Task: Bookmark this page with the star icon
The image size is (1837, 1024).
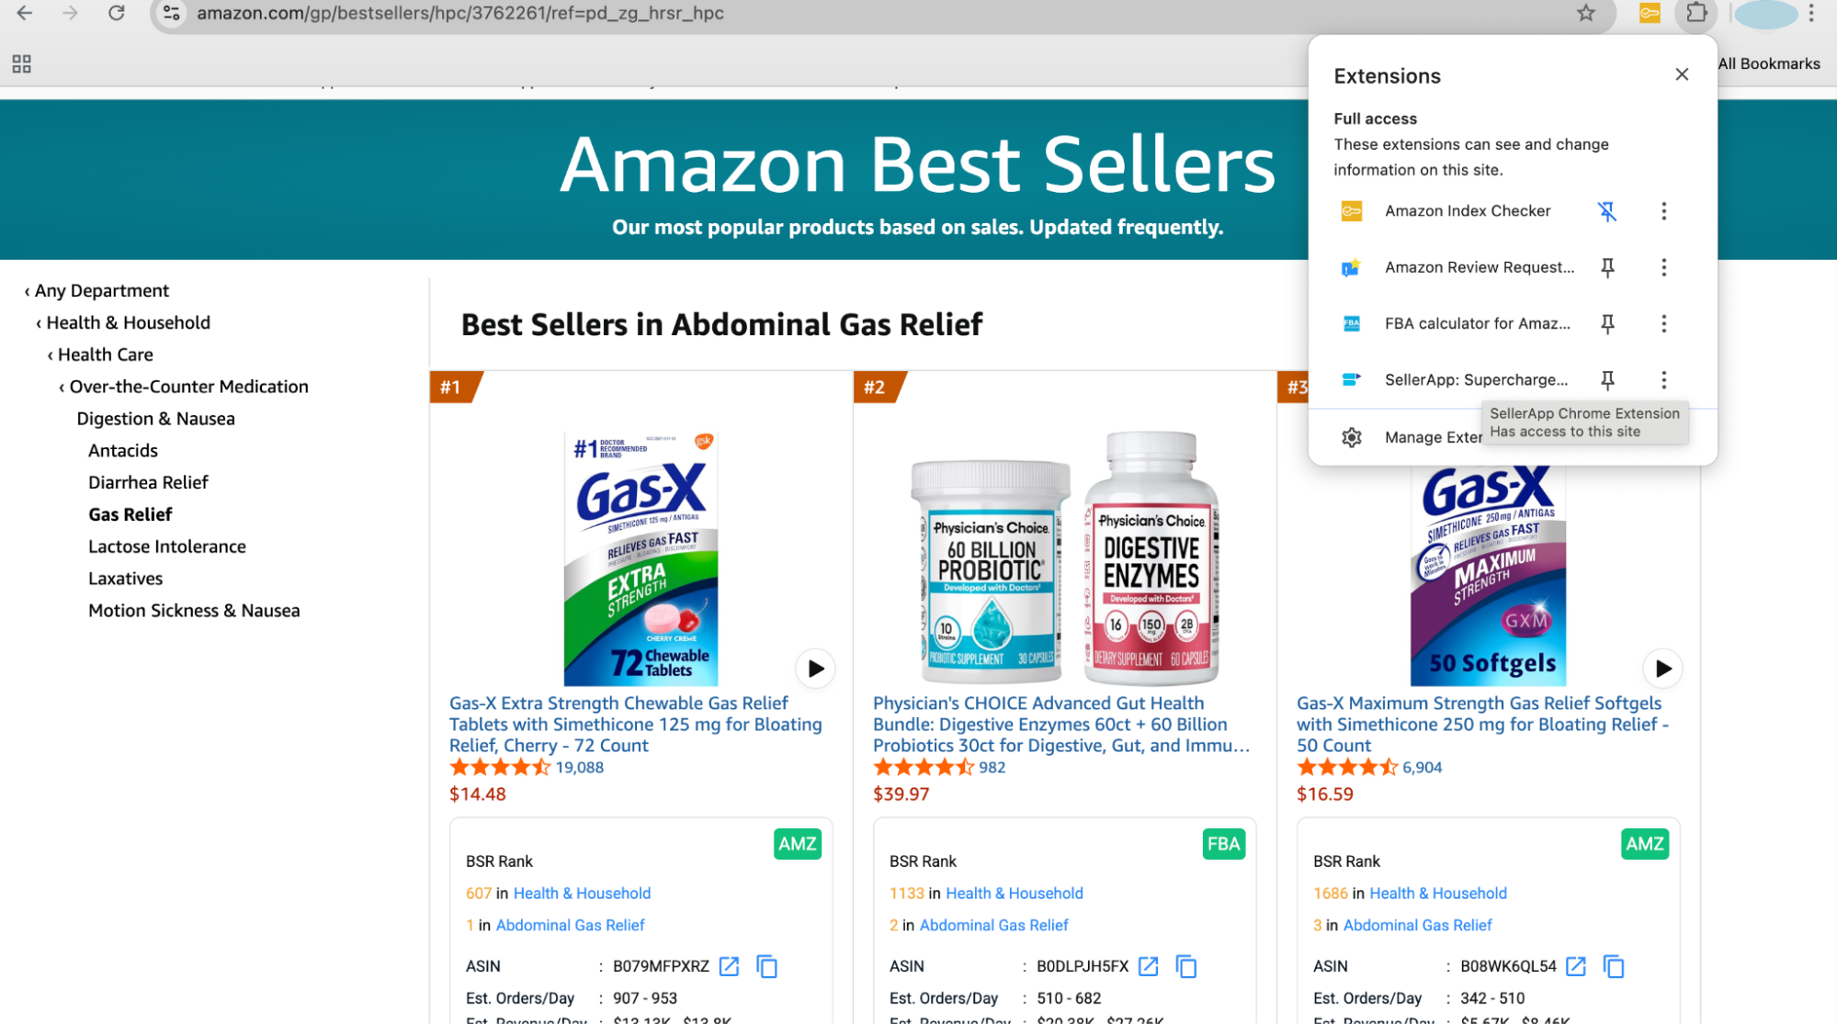Action: (1586, 13)
